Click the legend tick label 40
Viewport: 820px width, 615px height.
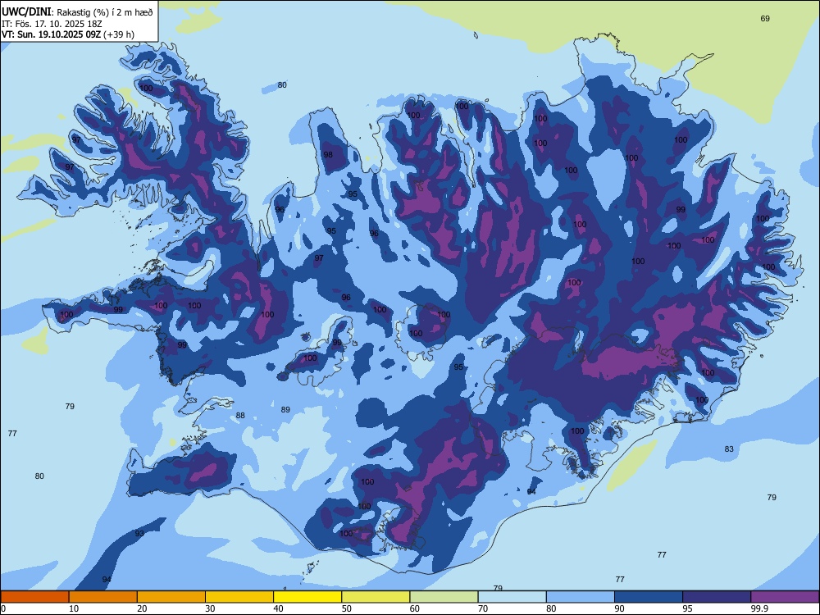pyautogui.click(x=278, y=608)
